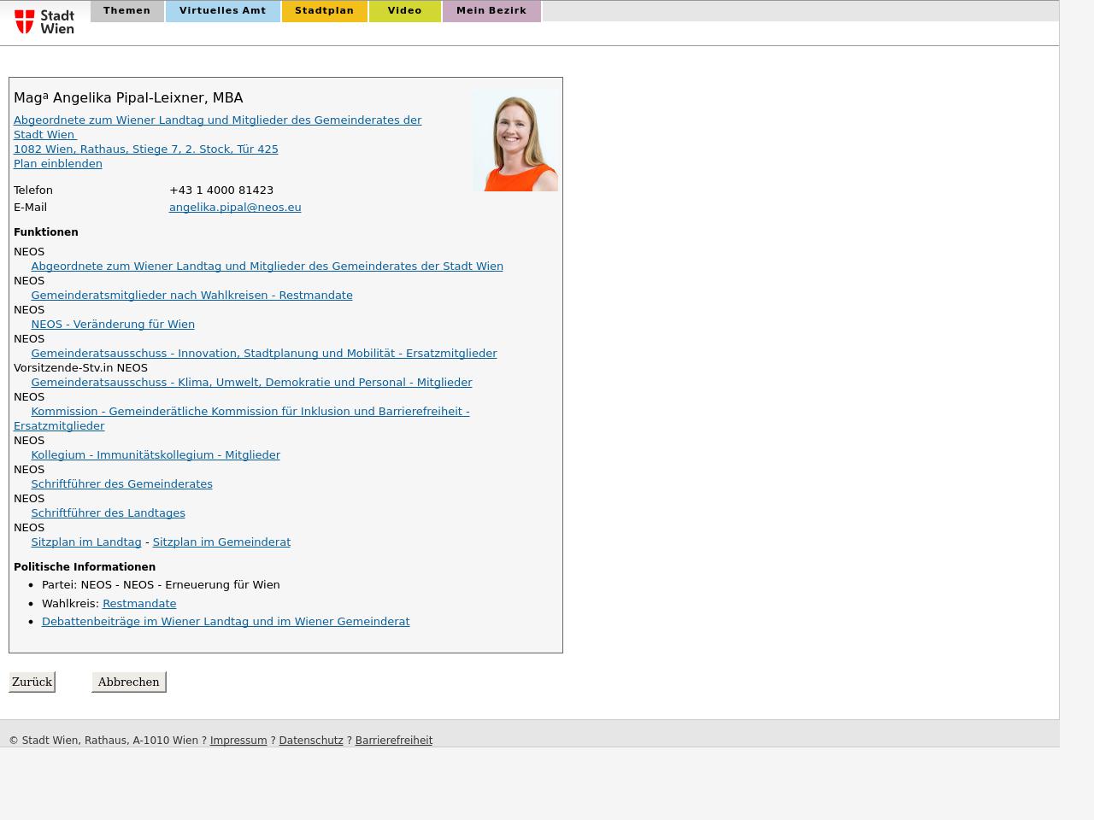Viewport: 1094px width, 820px height.
Task: Open Debattenbeiträge im Wiener Landtag link
Action: pos(226,621)
